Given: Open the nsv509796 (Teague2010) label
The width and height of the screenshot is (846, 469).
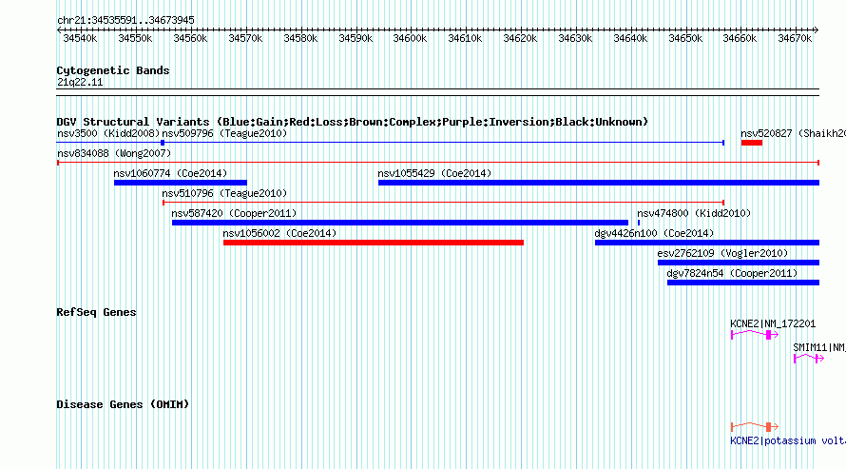Looking at the screenshot, I should tap(224, 133).
